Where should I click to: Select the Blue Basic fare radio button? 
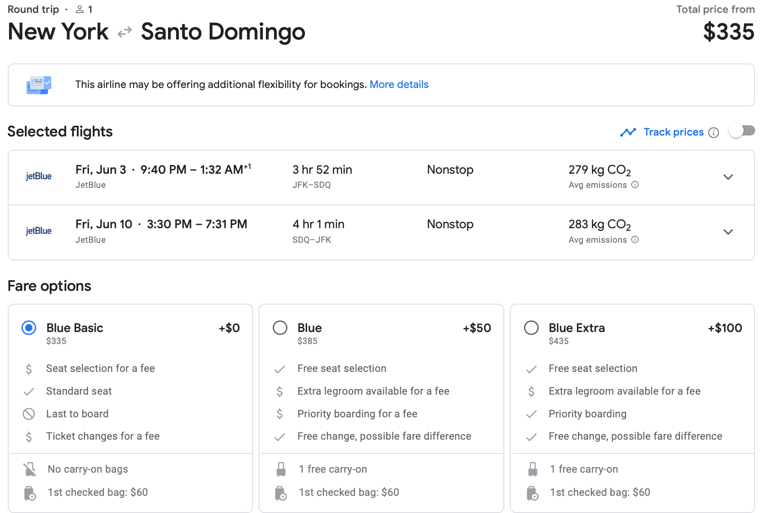pyautogui.click(x=29, y=328)
